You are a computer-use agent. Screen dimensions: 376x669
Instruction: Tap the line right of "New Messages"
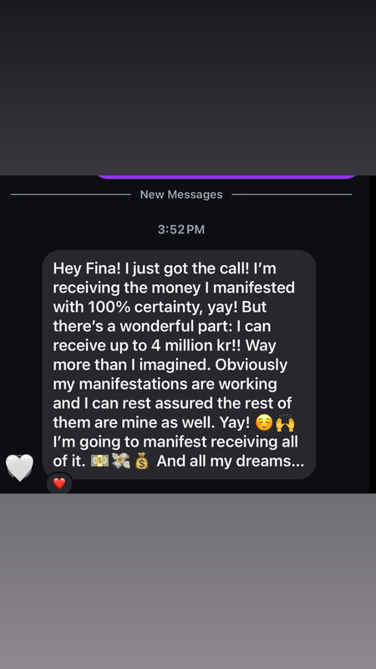[292, 195]
